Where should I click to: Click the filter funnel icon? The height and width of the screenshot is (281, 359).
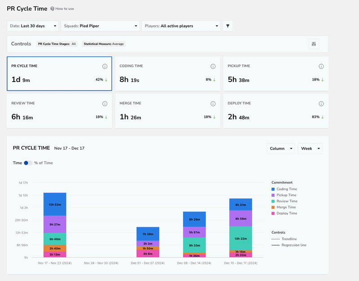228,26
